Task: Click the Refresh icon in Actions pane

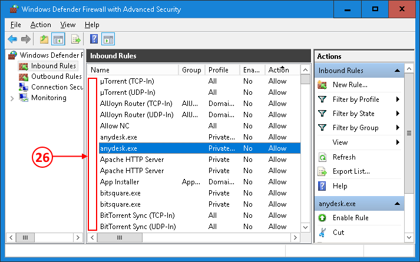Action: click(322, 157)
